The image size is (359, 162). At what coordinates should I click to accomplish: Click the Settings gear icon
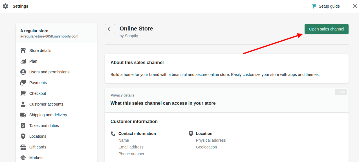[x=5, y=6]
